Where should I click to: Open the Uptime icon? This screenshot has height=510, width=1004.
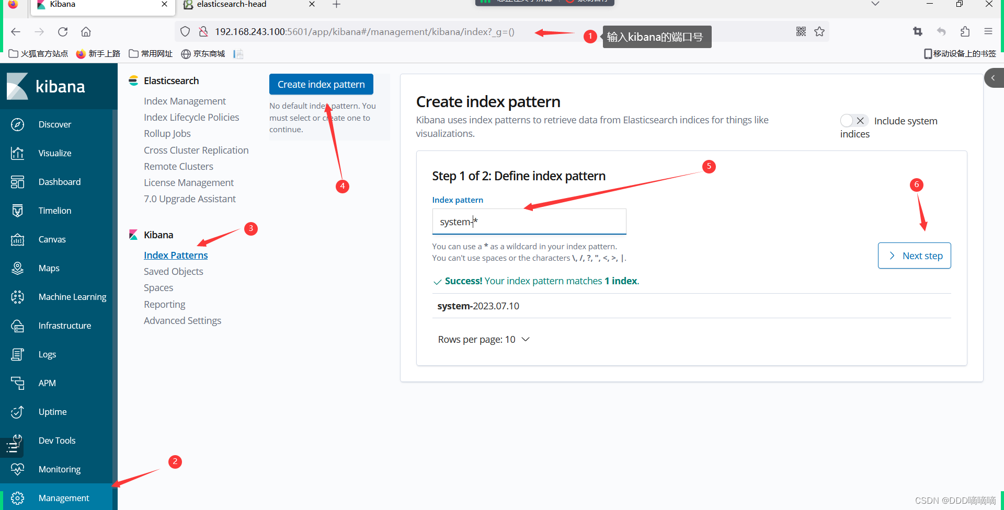17,412
